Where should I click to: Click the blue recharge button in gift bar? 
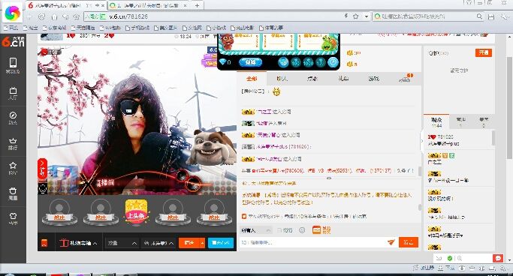[x=221, y=243]
